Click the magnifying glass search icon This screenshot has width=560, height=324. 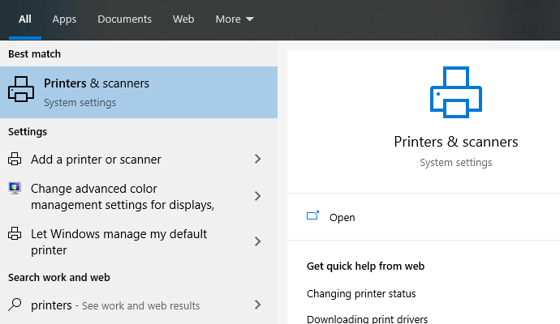click(15, 305)
